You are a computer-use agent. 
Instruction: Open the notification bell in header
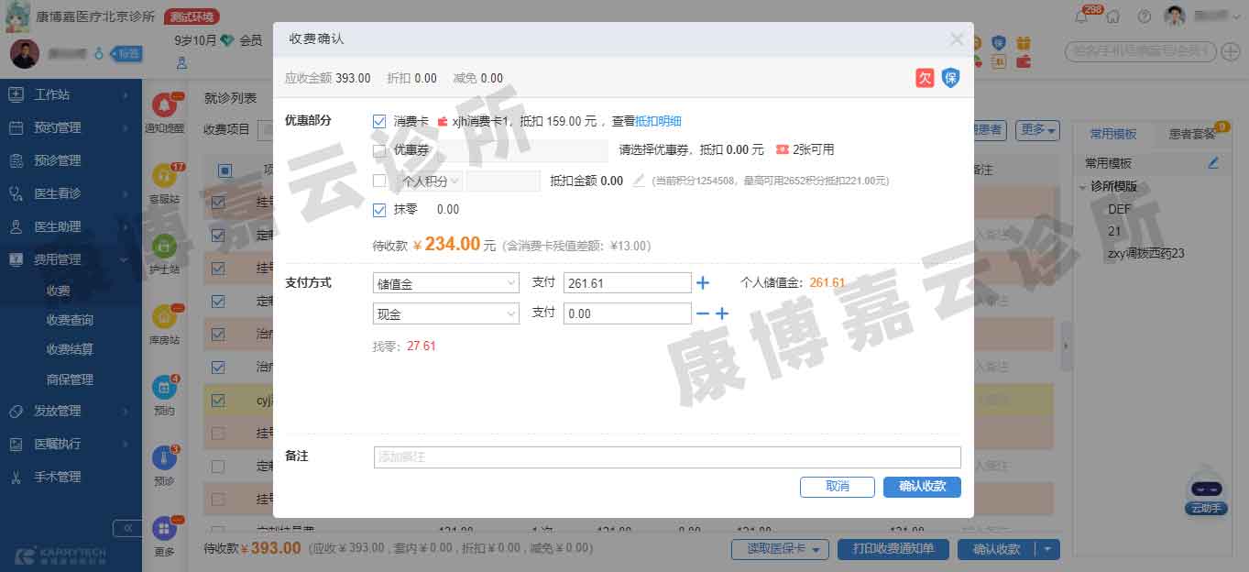point(1082,16)
